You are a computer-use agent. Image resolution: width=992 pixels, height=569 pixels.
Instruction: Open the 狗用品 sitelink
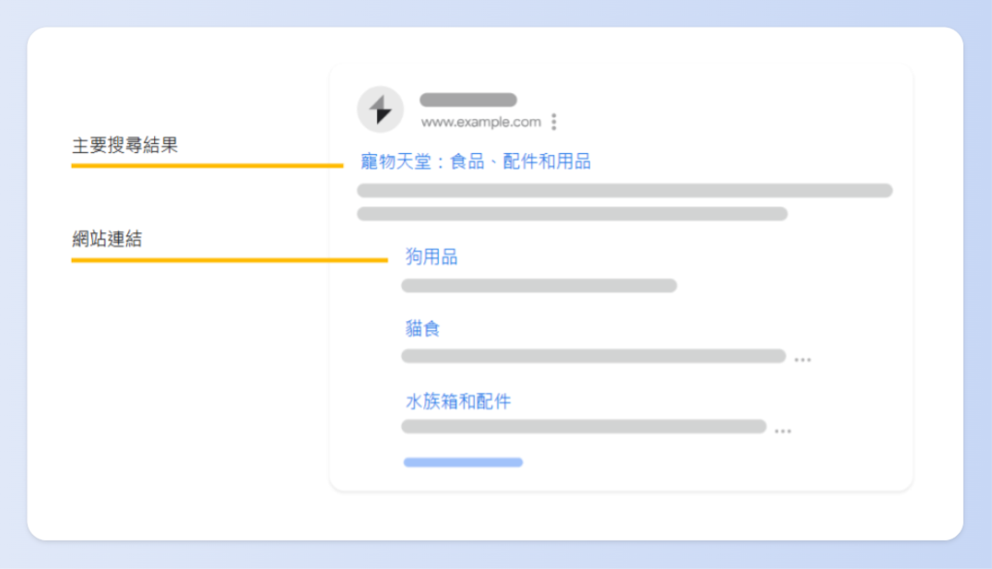(431, 257)
